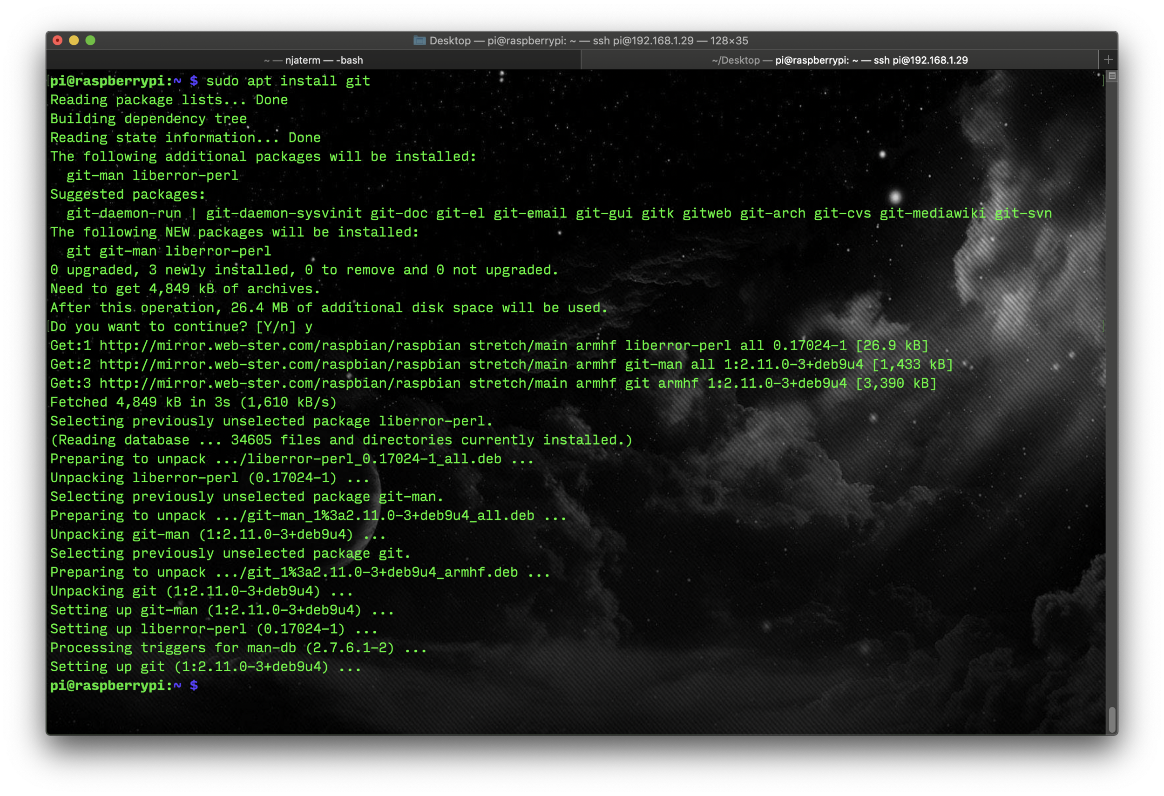Click the 'Fetched 4,849 kB' output line
The image size is (1164, 796).
pos(193,403)
